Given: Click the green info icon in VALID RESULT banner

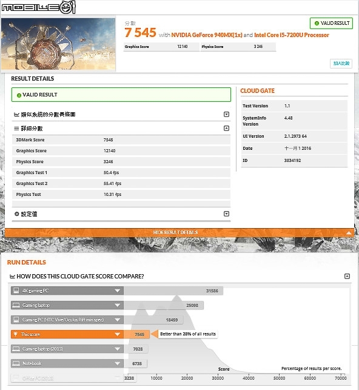Looking at the screenshot, I should tap(19, 95).
